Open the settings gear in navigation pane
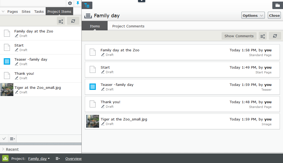Viewport: 283px width, 163px height. [x=70, y=3]
